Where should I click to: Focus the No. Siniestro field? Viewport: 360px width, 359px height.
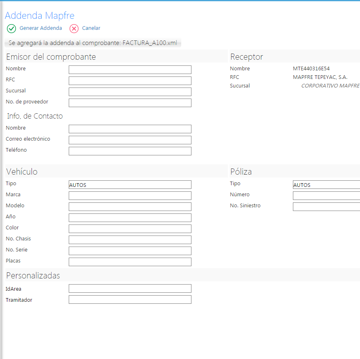[x=326, y=207]
